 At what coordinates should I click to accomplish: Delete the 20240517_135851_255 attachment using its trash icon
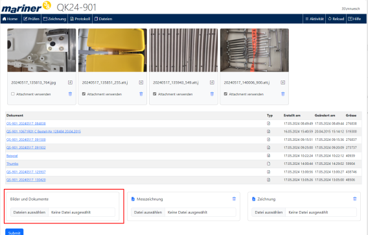[141, 94]
